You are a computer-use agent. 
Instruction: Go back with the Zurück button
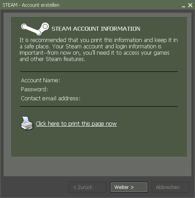click(88, 187)
